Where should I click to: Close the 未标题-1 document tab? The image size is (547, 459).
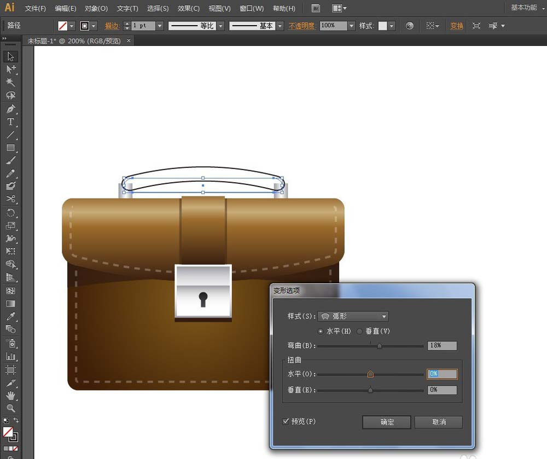click(x=129, y=40)
